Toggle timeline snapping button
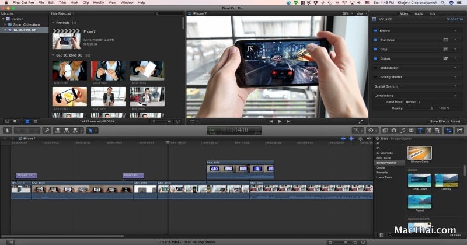The height and width of the screenshot is (245, 467). coord(369,139)
